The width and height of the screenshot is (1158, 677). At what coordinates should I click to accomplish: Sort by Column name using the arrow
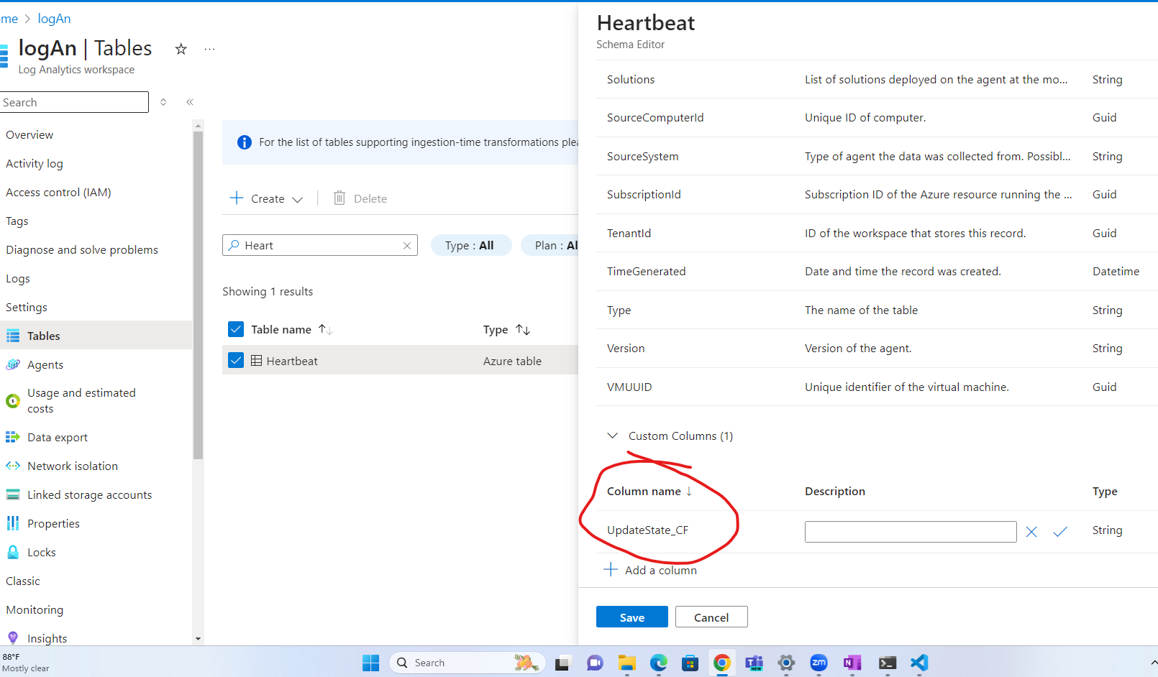[x=689, y=491]
